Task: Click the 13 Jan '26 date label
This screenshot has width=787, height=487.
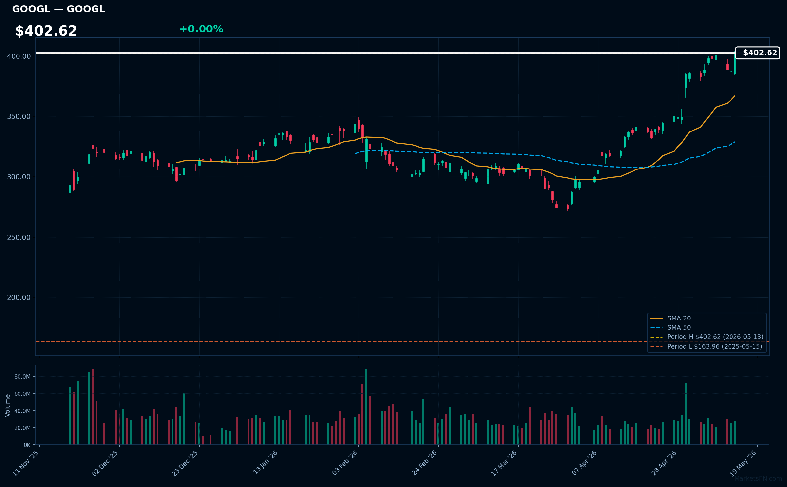Action: pos(265,463)
